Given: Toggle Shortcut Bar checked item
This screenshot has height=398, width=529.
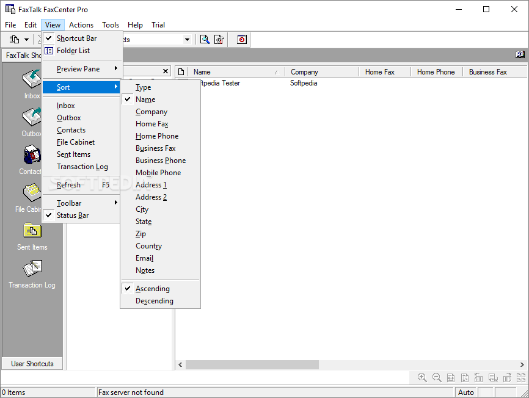Looking at the screenshot, I should [81, 38].
